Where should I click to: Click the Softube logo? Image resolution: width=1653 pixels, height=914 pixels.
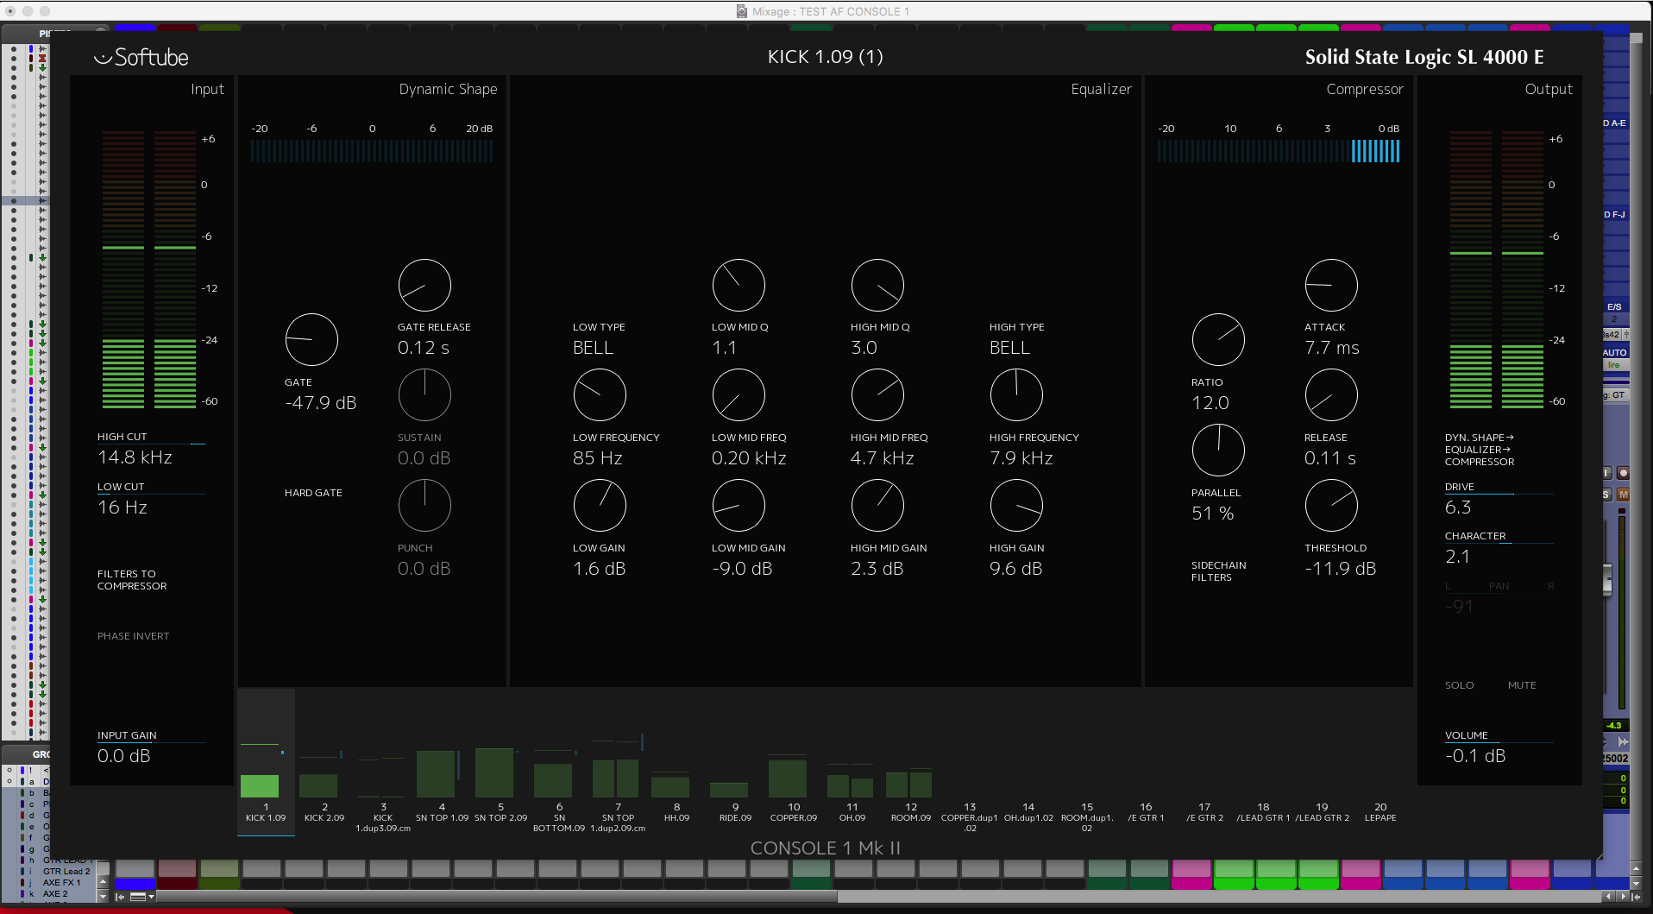(141, 57)
